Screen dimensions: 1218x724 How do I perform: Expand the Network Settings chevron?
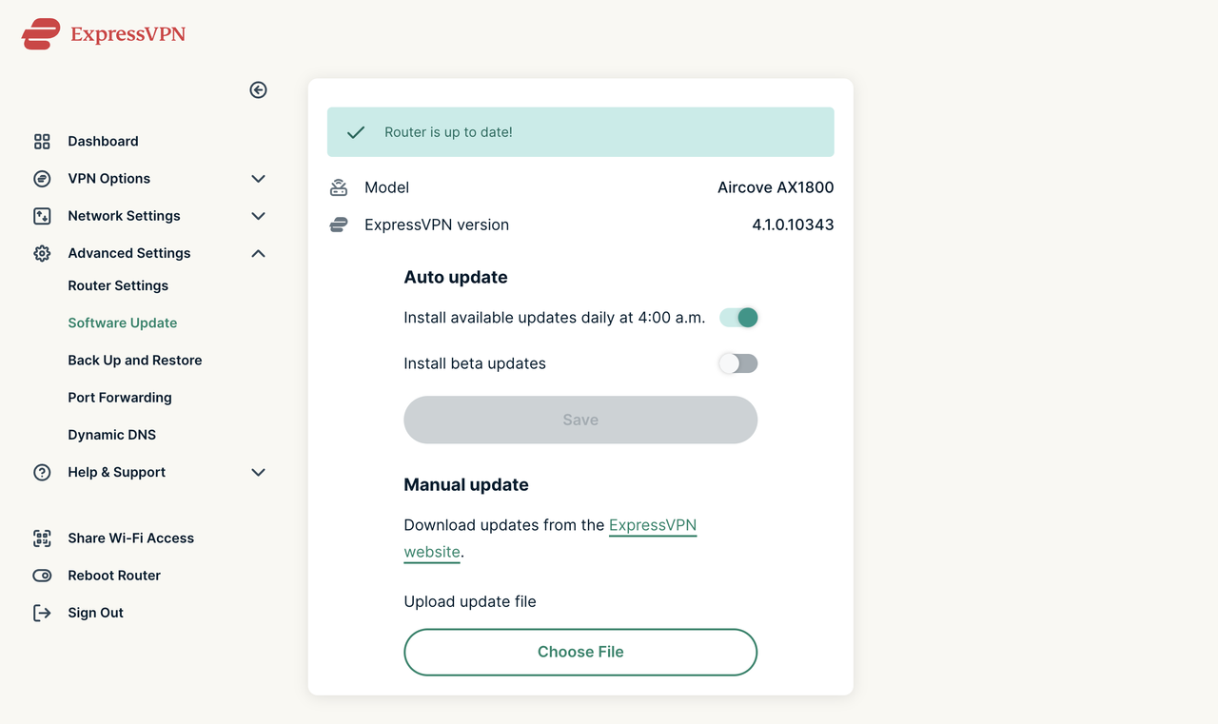coord(258,216)
